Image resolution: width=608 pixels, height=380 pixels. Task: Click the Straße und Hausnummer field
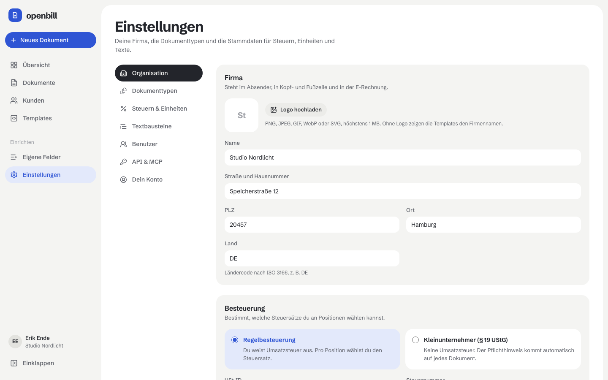pyautogui.click(x=403, y=191)
